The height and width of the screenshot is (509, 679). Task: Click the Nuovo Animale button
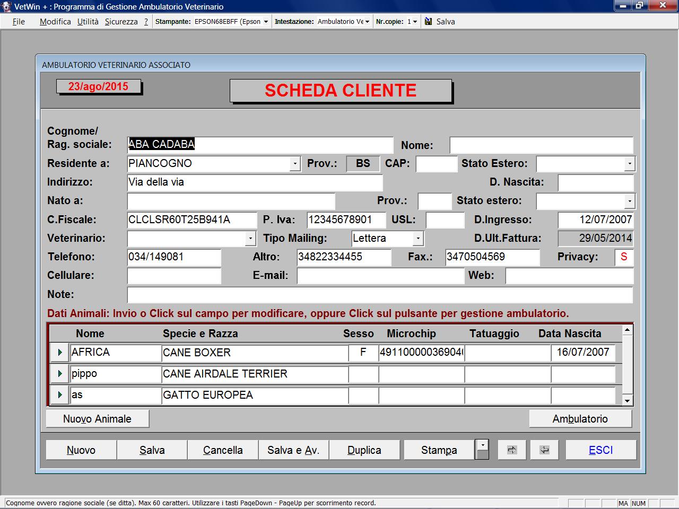point(98,418)
